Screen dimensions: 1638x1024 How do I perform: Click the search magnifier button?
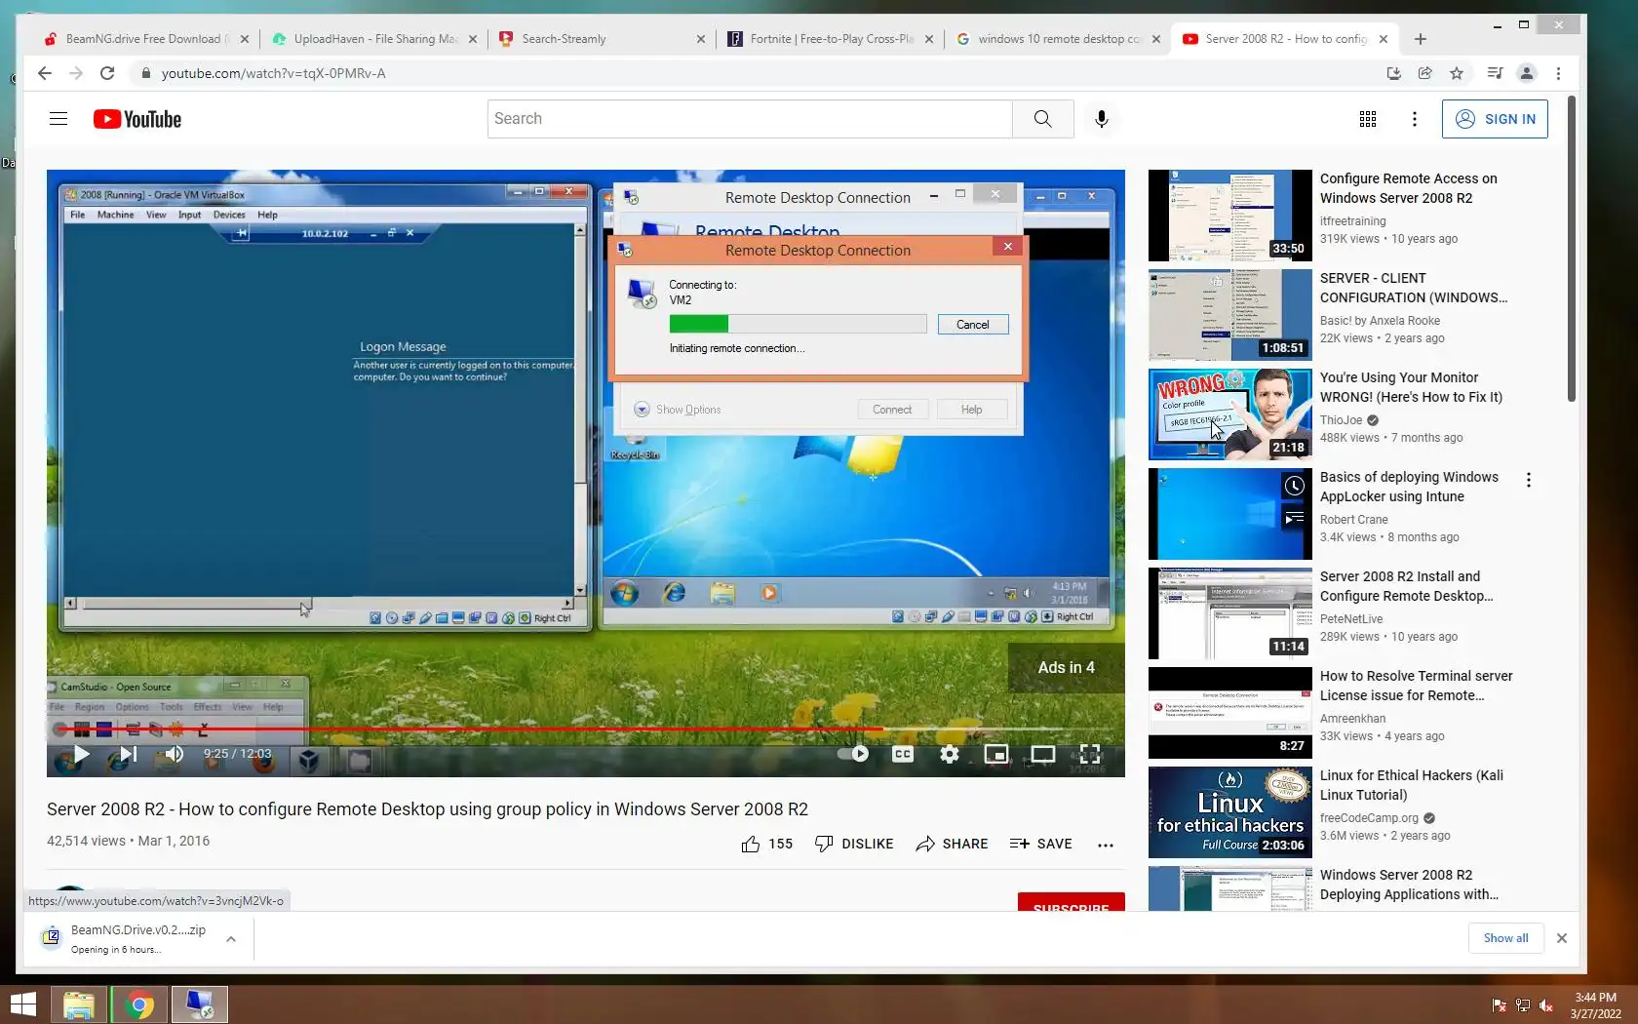tap(1042, 119)
